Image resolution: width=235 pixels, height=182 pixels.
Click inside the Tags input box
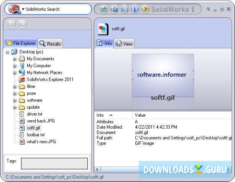tap(54, 164)
